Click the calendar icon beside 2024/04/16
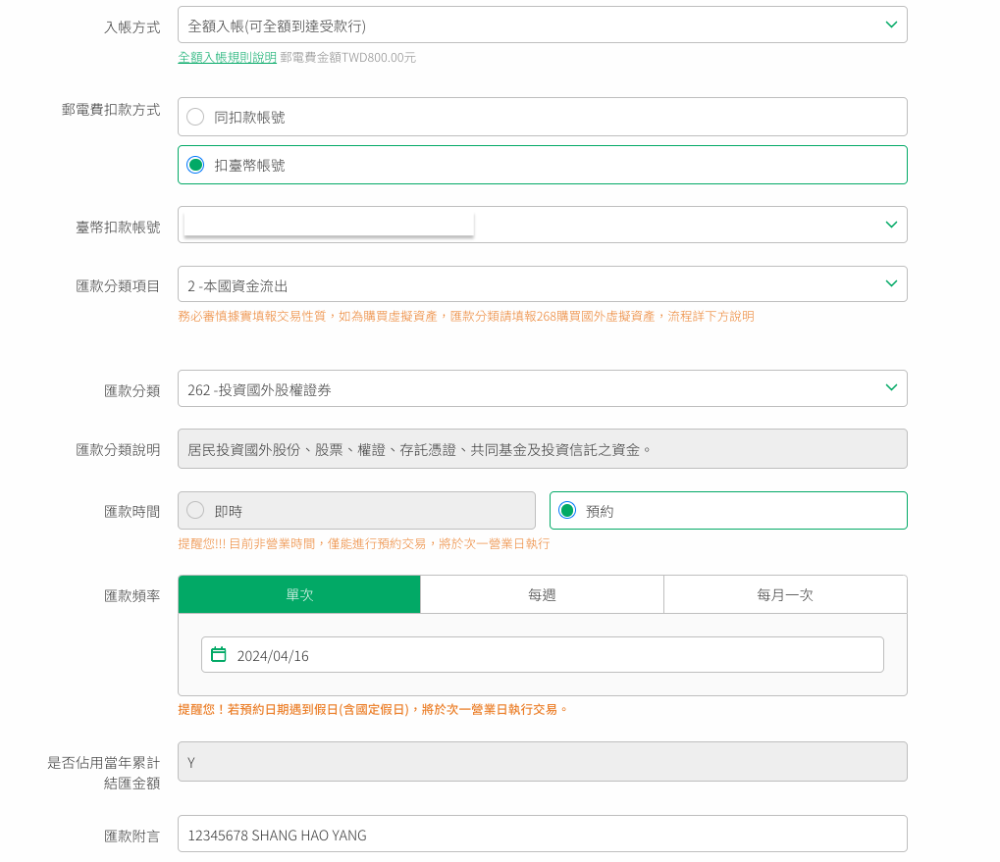This screenshot has height=862, width=1000. (x=219, y=654)
